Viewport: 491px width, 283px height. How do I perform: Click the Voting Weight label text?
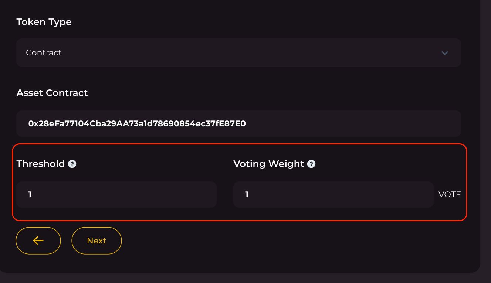click(269, 164)
